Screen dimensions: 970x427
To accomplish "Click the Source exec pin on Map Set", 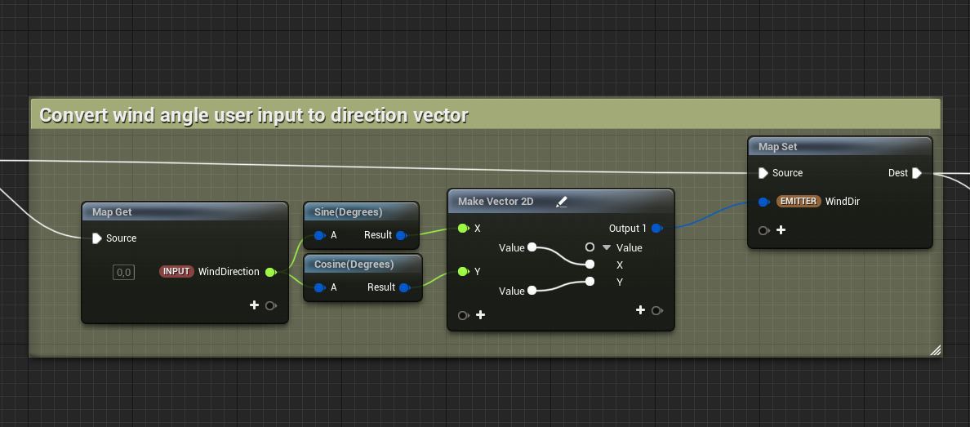I will tap(763, 173).
